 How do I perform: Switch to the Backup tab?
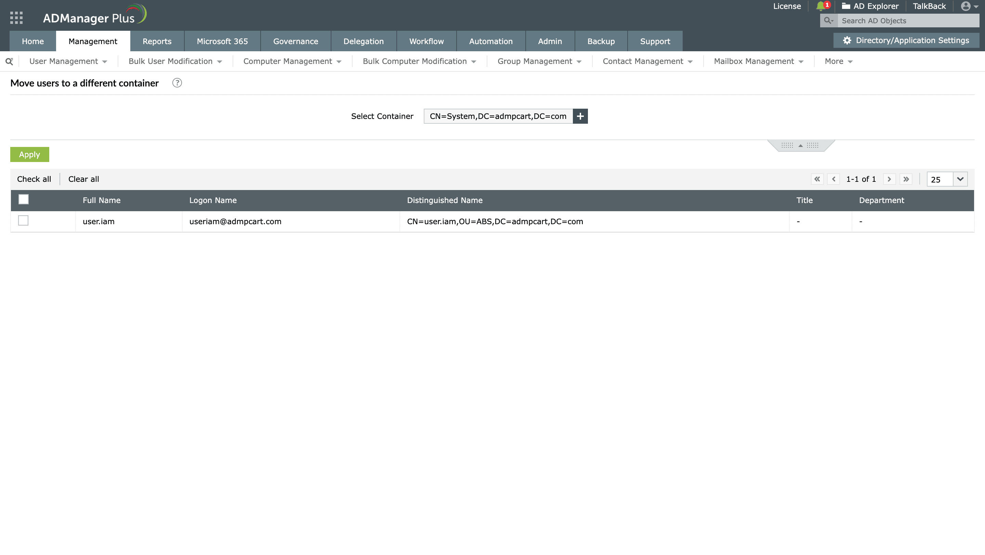pyautogui.click(x=601, y=41)
